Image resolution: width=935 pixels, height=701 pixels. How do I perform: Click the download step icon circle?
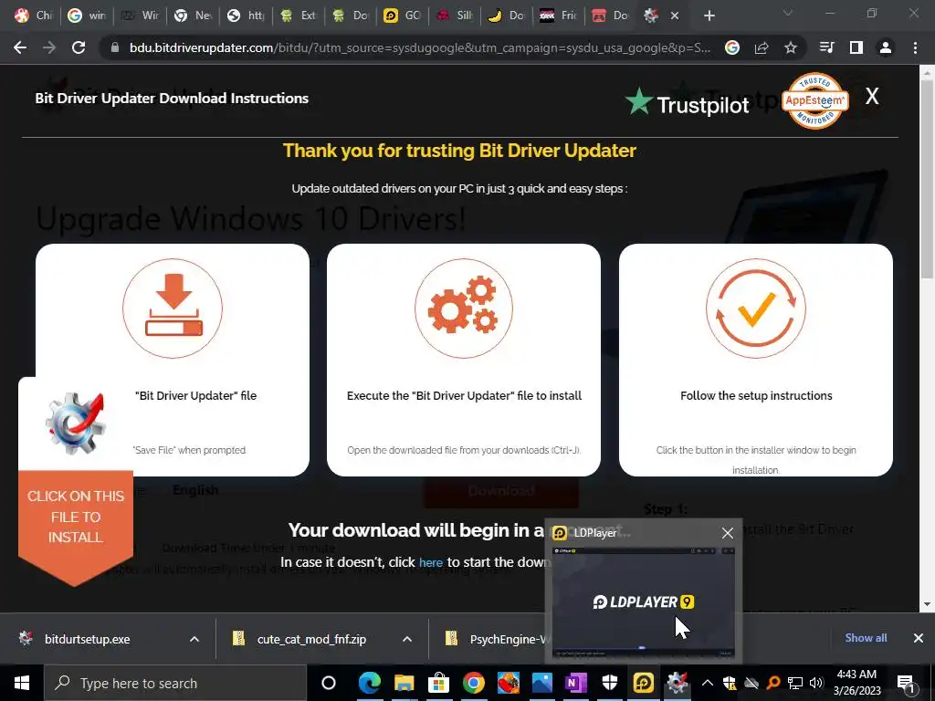click(173, 309)
